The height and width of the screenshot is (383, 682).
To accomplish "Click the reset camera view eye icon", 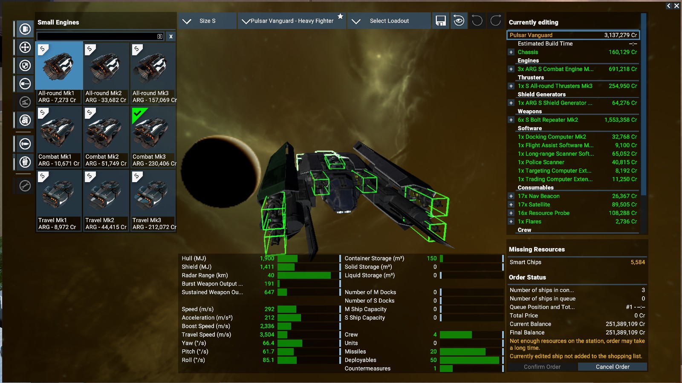I will click(459, 21).
